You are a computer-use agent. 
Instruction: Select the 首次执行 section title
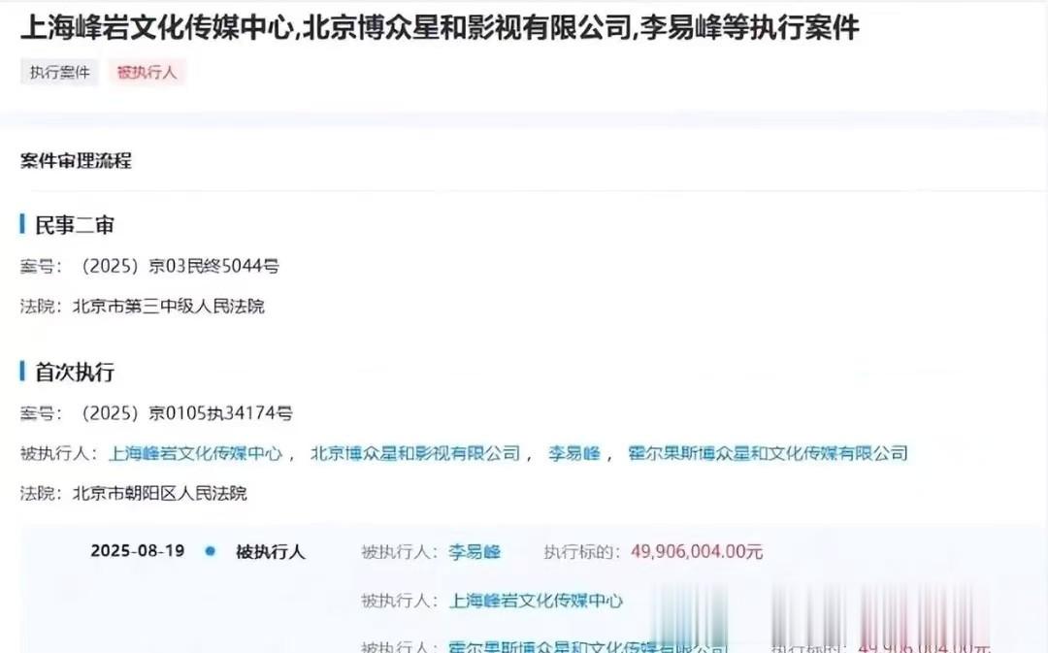pos(74,372)
